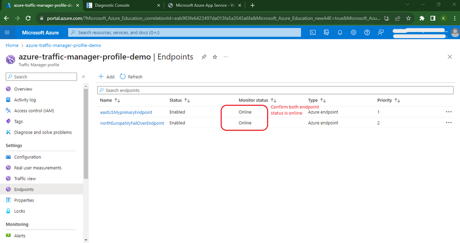Image resolution: width=460 pixels, height=243 pixels.
Task: Switch to Microsoft Azure App Service tab
Action: 205,5
